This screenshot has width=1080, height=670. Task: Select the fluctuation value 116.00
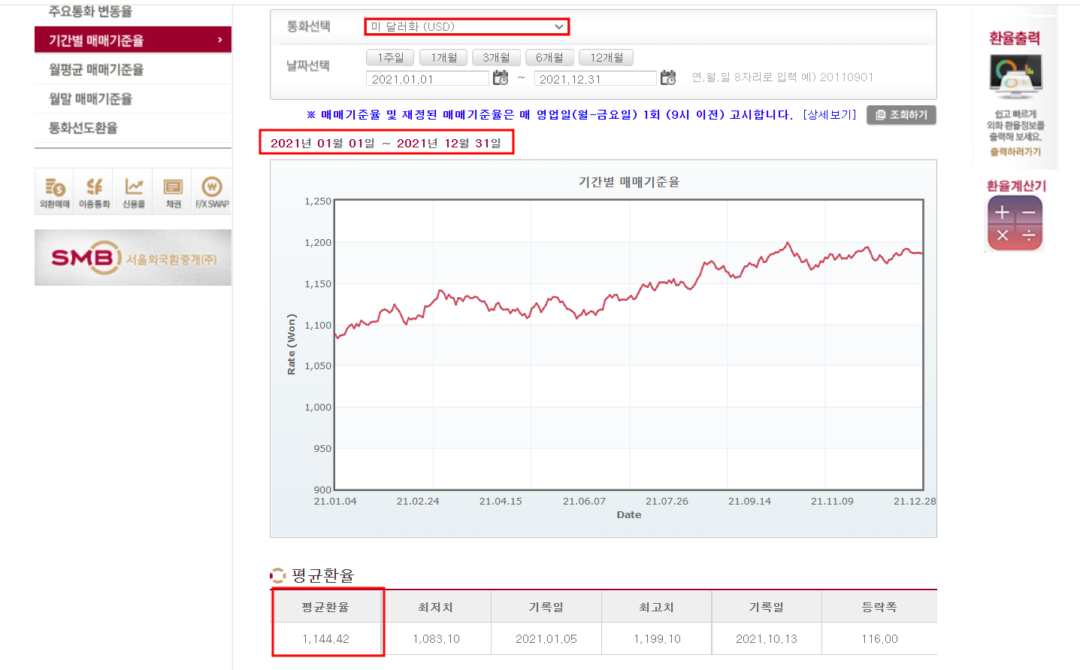click(879, 639)
